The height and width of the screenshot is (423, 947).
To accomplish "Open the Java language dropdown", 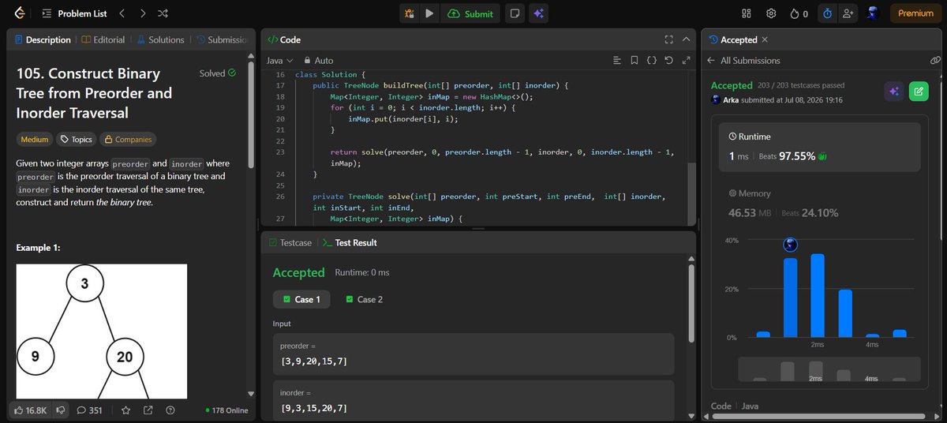I will click(x=280, y=60).
